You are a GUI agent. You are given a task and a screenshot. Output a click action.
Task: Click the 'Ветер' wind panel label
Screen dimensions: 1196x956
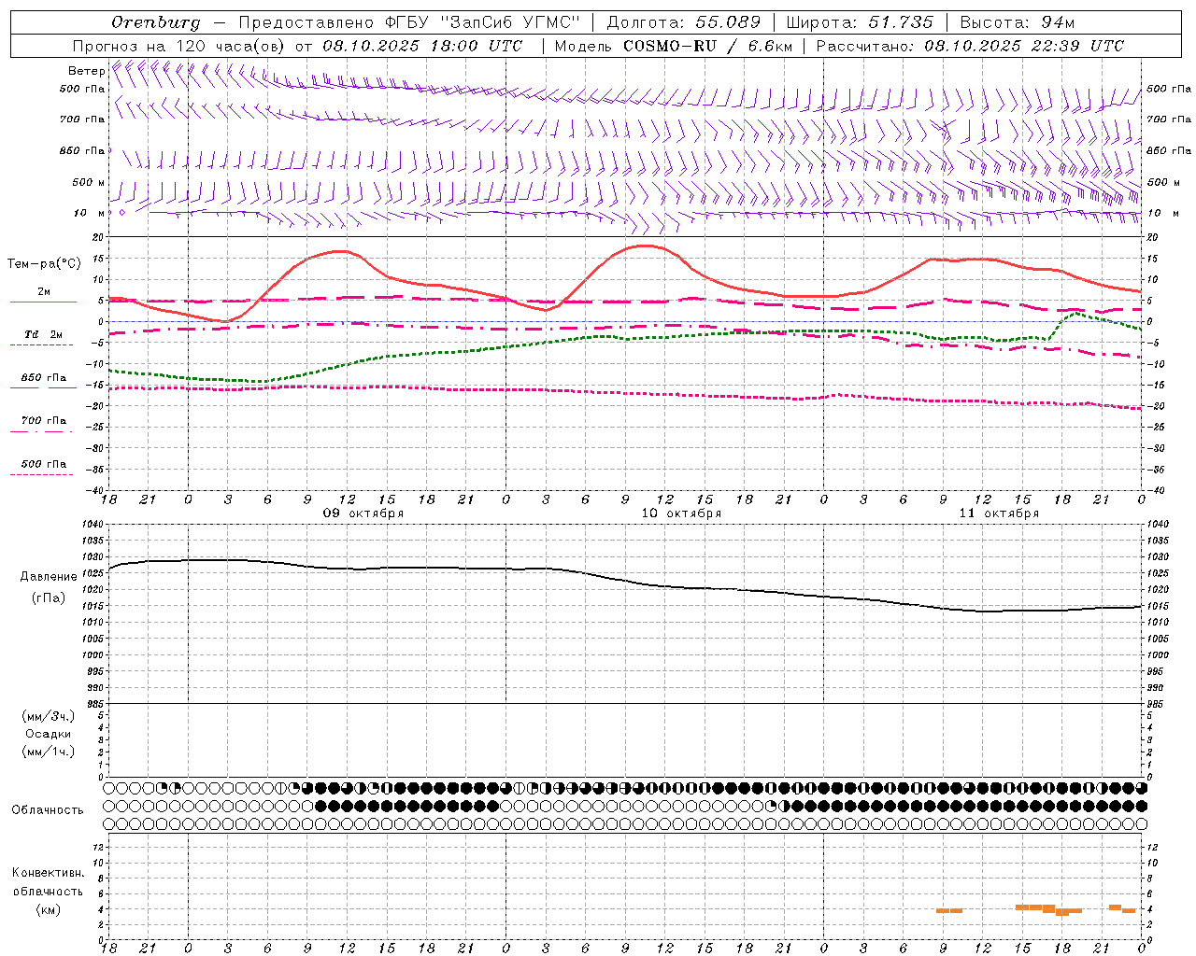(x=86, y=71)
